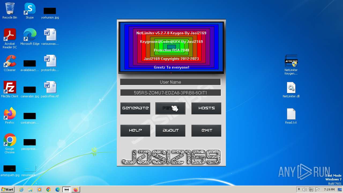This screenshot has height=193, width=343.
Task: Click the network tray icon
Action: [311, 190]
